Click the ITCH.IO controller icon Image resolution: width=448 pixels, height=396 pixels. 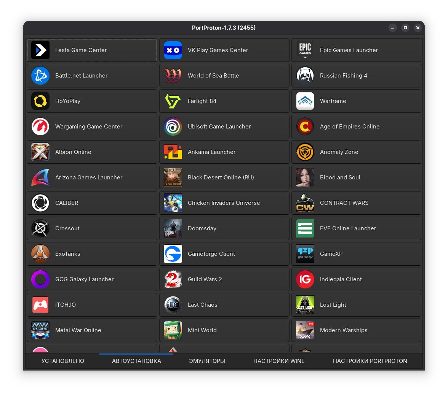pyautogui.click(x=40, y=305)
